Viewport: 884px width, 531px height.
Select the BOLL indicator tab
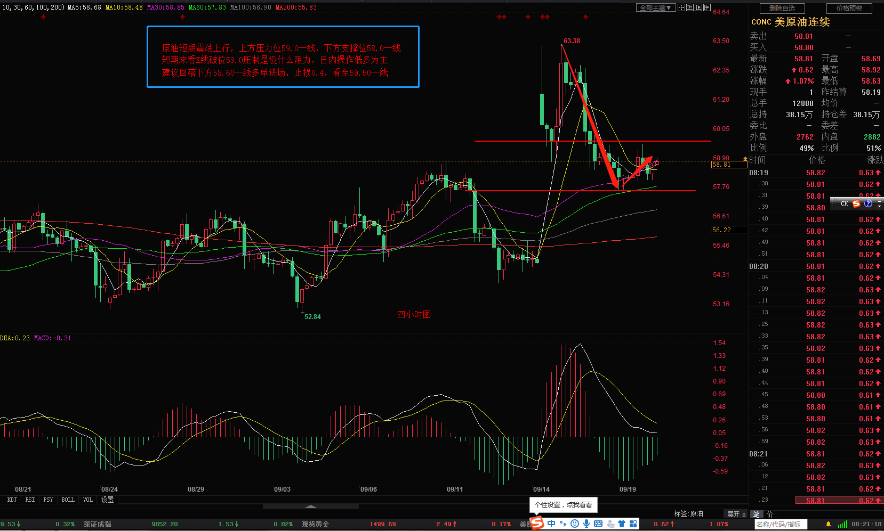(x=68, y=500)
